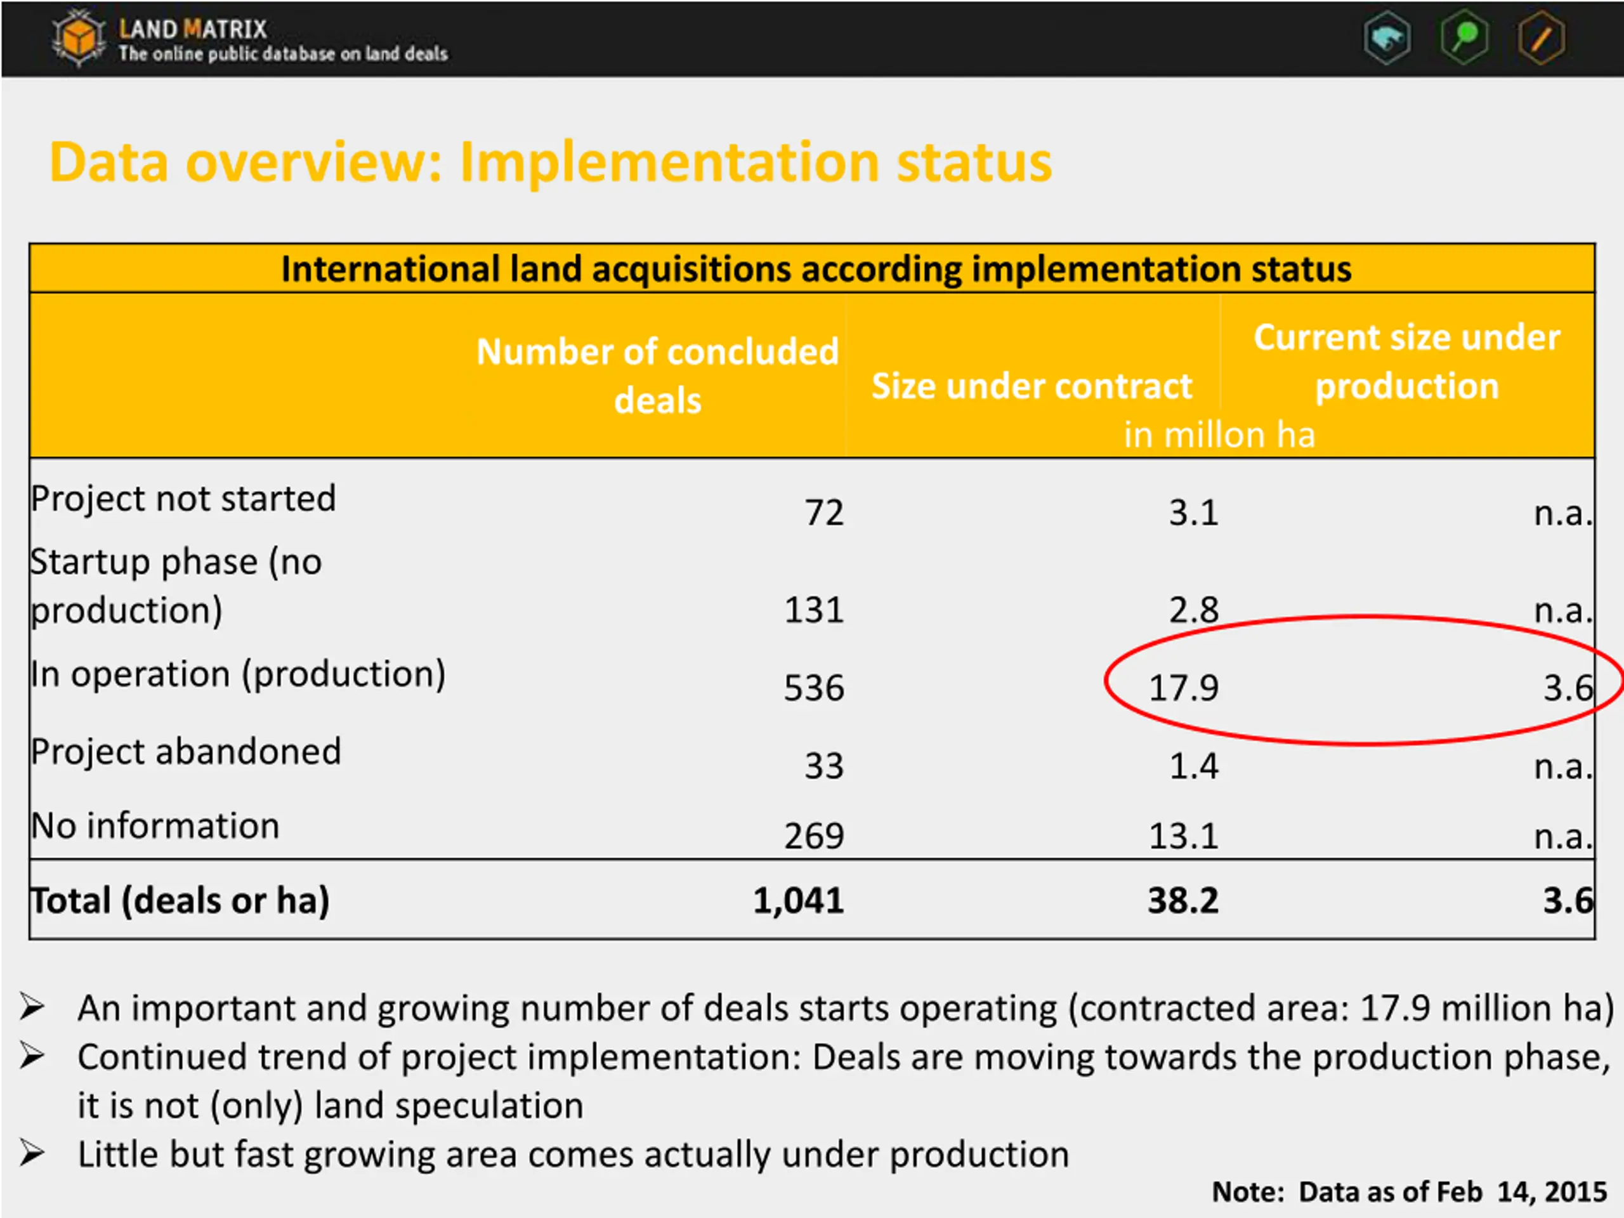The image size is (1624, 1218).
Task: Click the 'in millon ha' unit label
Action: tap(1219, 435)
